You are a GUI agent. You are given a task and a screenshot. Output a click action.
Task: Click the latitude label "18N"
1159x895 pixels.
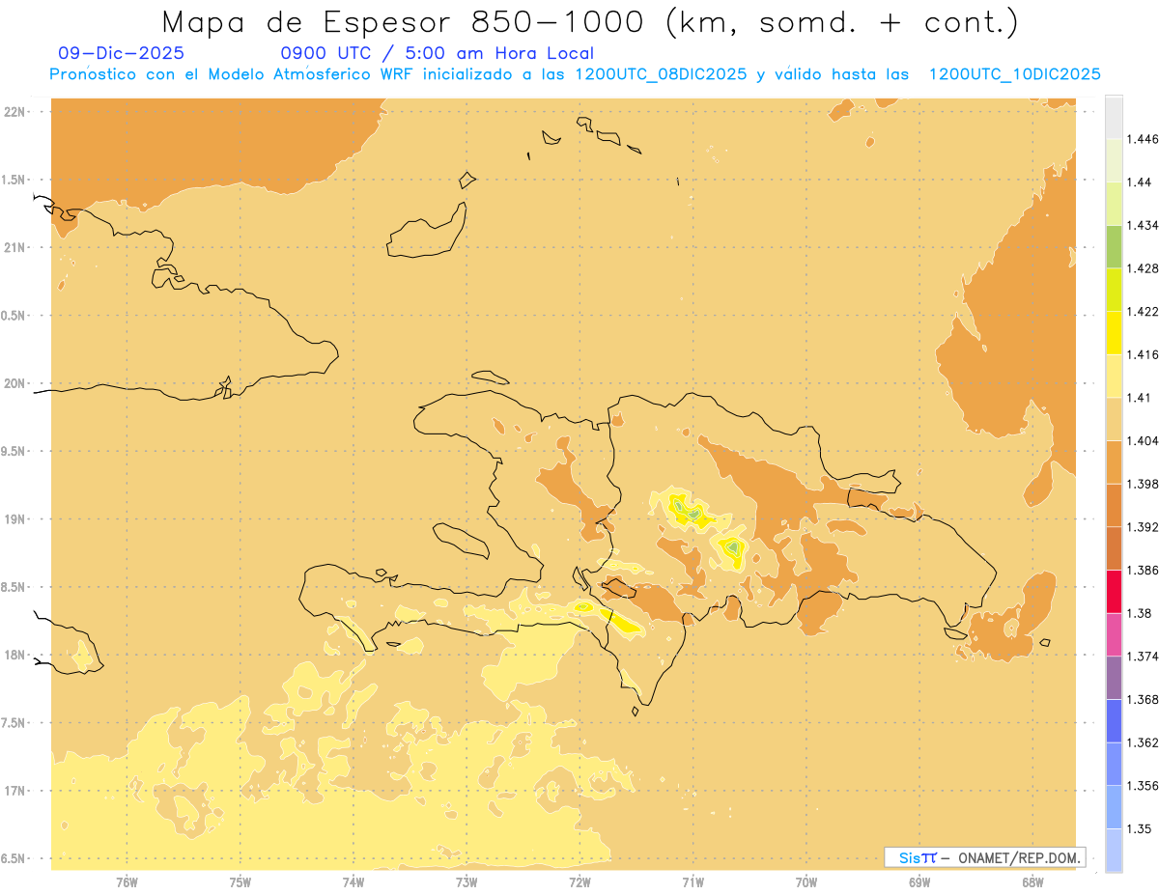15,655
